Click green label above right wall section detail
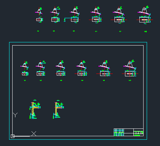This screenshot has width=160, height=146. pyautogui.click(x=58, y=100)
